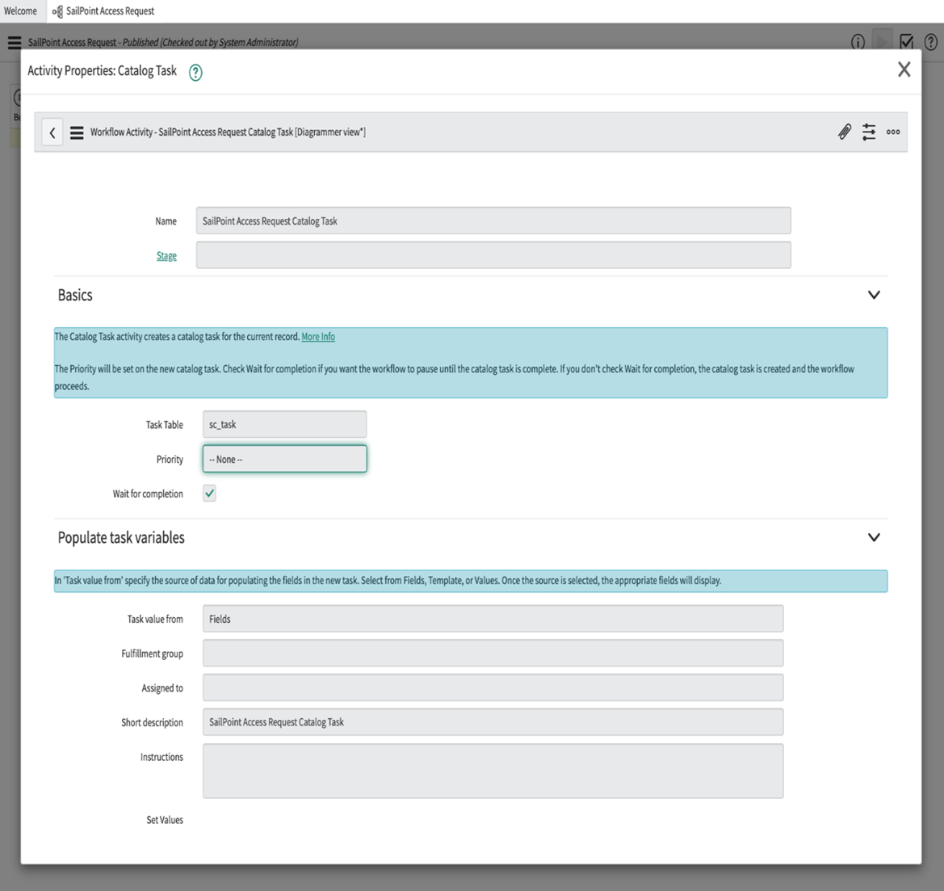
Task: Open the help icon beside Activity Properties title
Action: click(195, 73)
